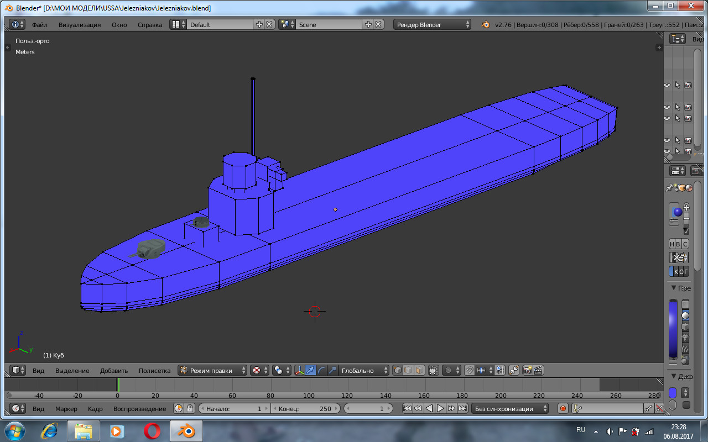Click the record auto-keyframe button

click(563, 409)
